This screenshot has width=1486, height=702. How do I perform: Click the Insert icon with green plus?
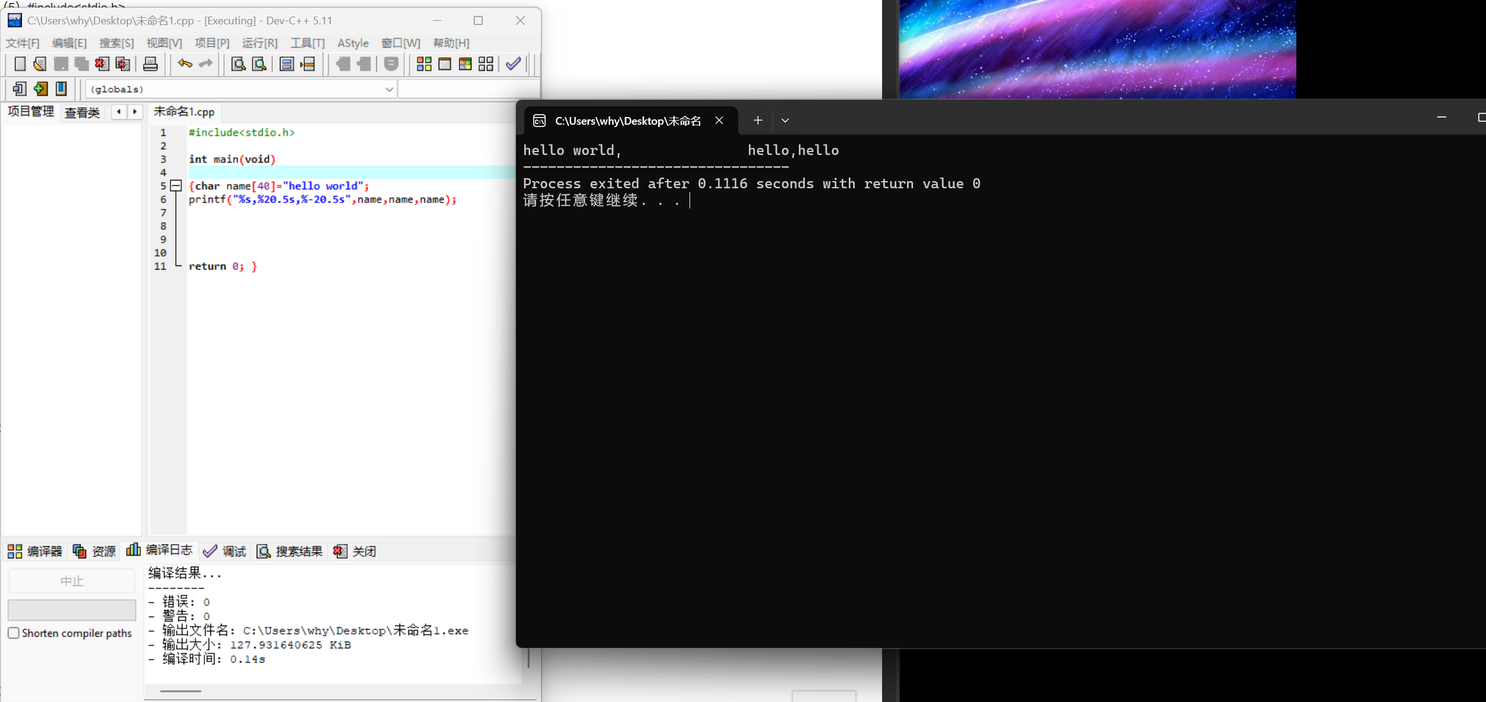click(x=40, y=89)
